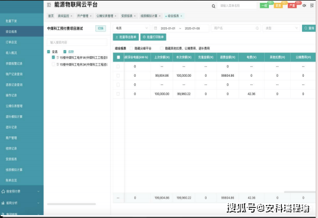Focus the 请输入菜单名称 search field
This screenshot has width=318, height=218.
point(237,6)
